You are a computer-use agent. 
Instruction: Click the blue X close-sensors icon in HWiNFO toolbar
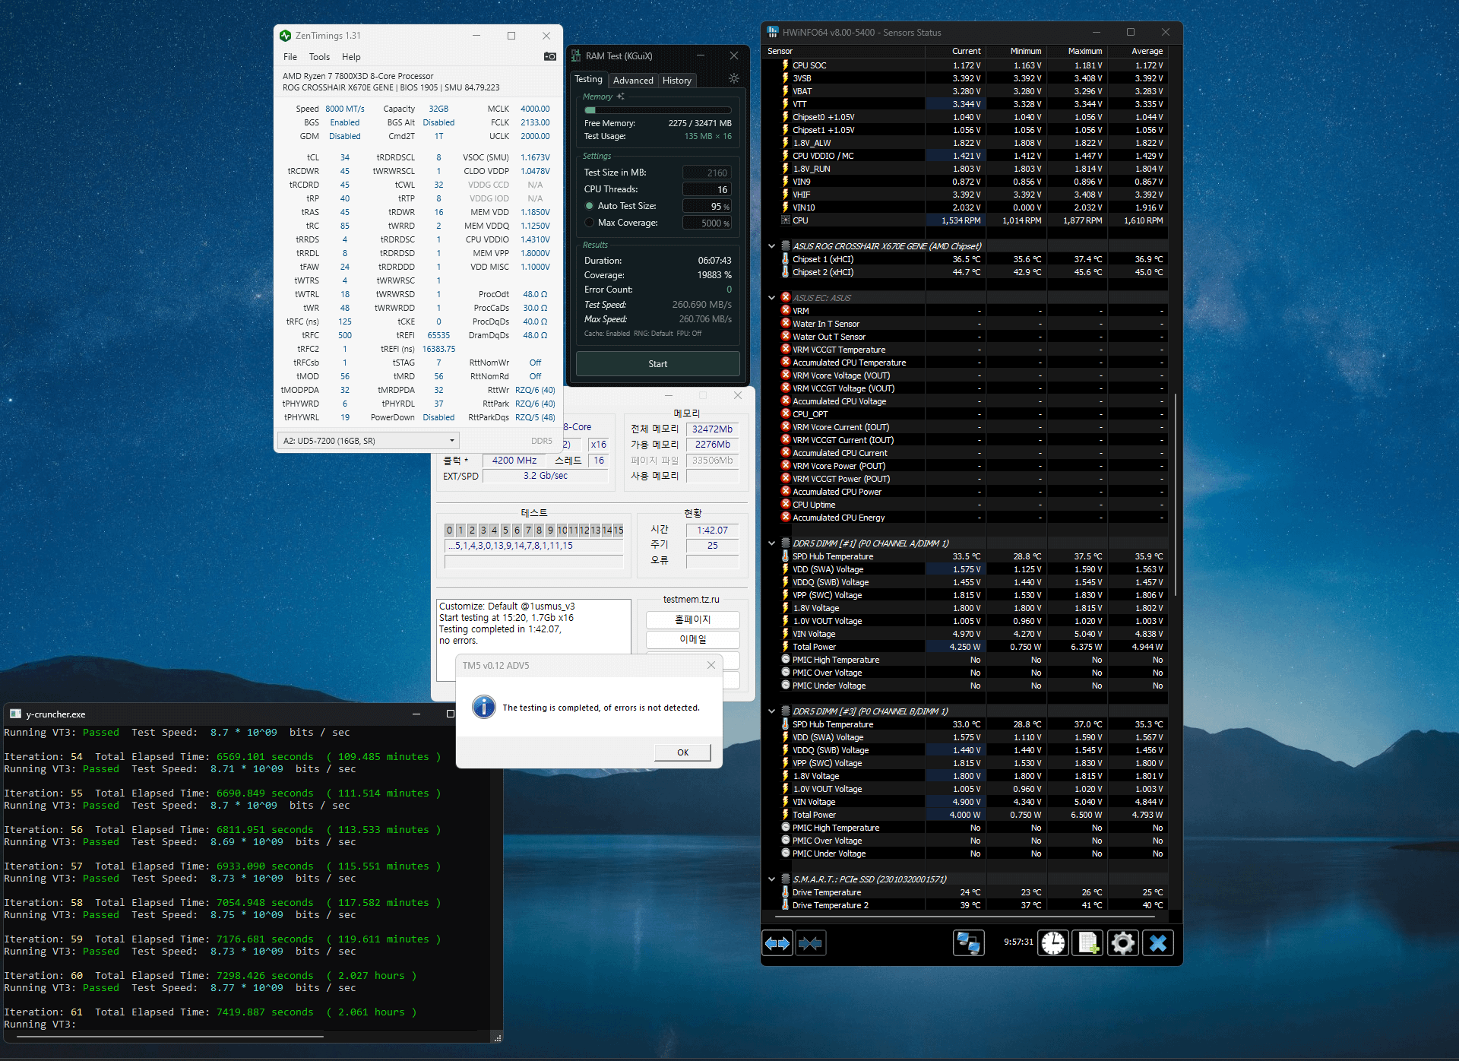pos(1158,943)
